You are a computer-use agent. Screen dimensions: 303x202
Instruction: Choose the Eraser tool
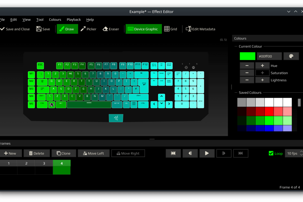click(111, 29)
